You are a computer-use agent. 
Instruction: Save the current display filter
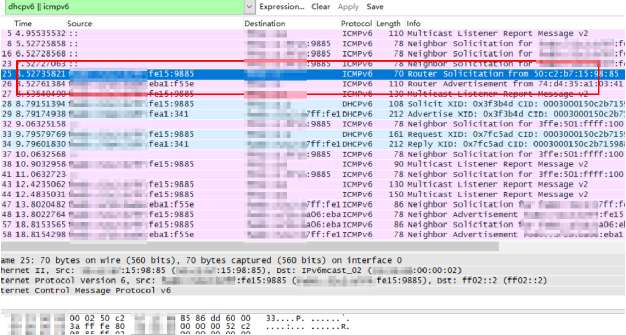(375, 7)
